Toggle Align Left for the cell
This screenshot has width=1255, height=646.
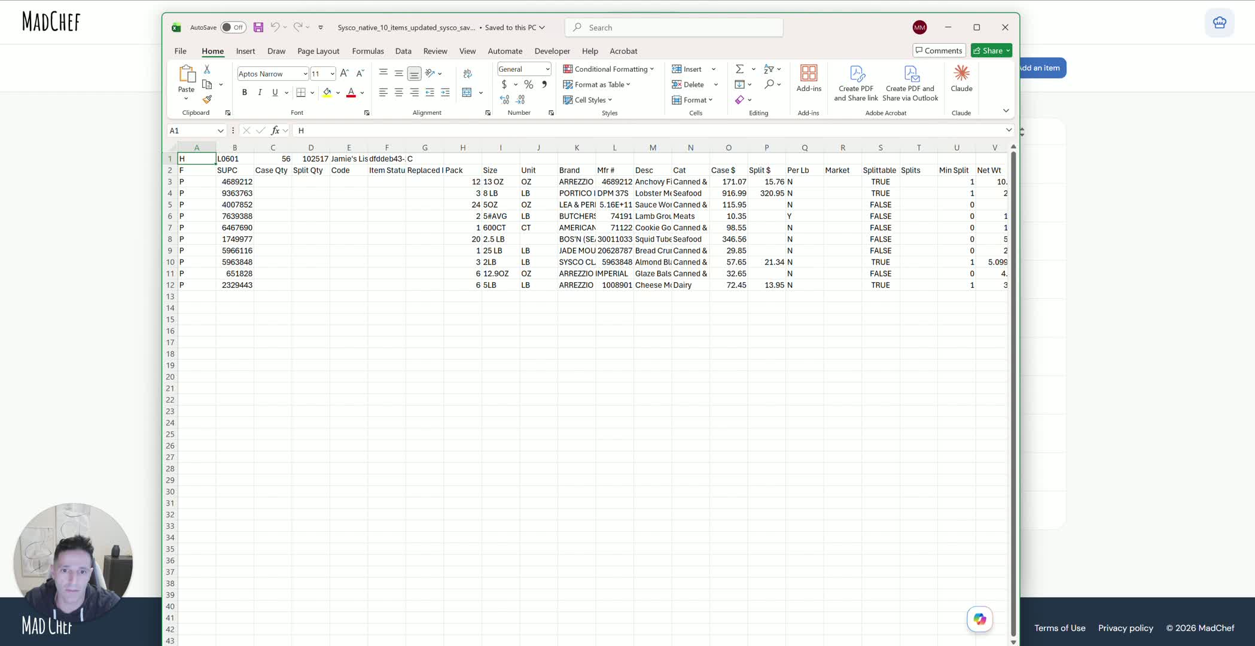point(383,92)
